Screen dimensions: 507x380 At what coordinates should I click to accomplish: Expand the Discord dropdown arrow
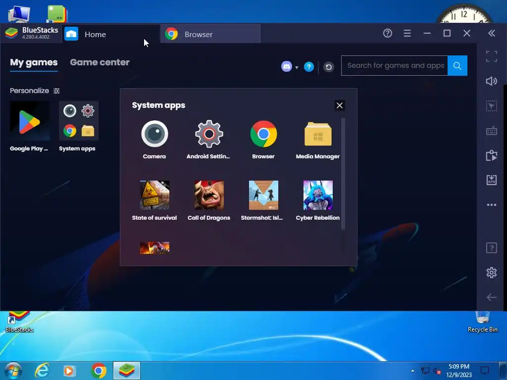297,67
